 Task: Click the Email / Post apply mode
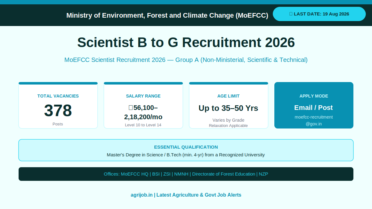click(314, 108)
